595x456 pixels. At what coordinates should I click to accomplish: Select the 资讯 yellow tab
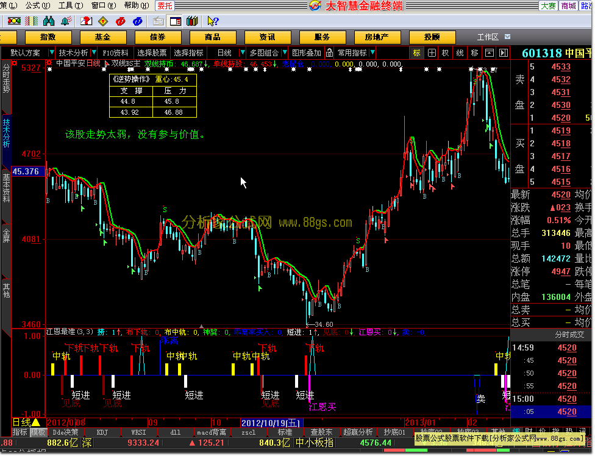pyautogui.click(x=267, y=37)
